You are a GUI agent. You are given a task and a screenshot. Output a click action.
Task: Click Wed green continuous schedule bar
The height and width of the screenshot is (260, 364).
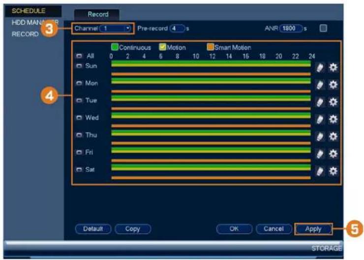(211, 114)
